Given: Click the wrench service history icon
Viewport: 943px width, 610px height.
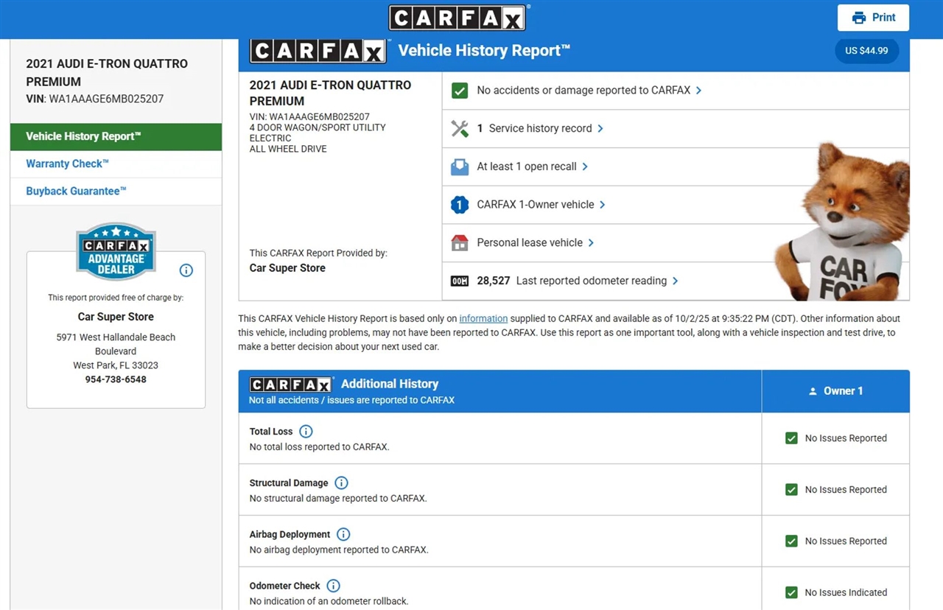Looking at the screenshot, I should [x=460, y=129].
